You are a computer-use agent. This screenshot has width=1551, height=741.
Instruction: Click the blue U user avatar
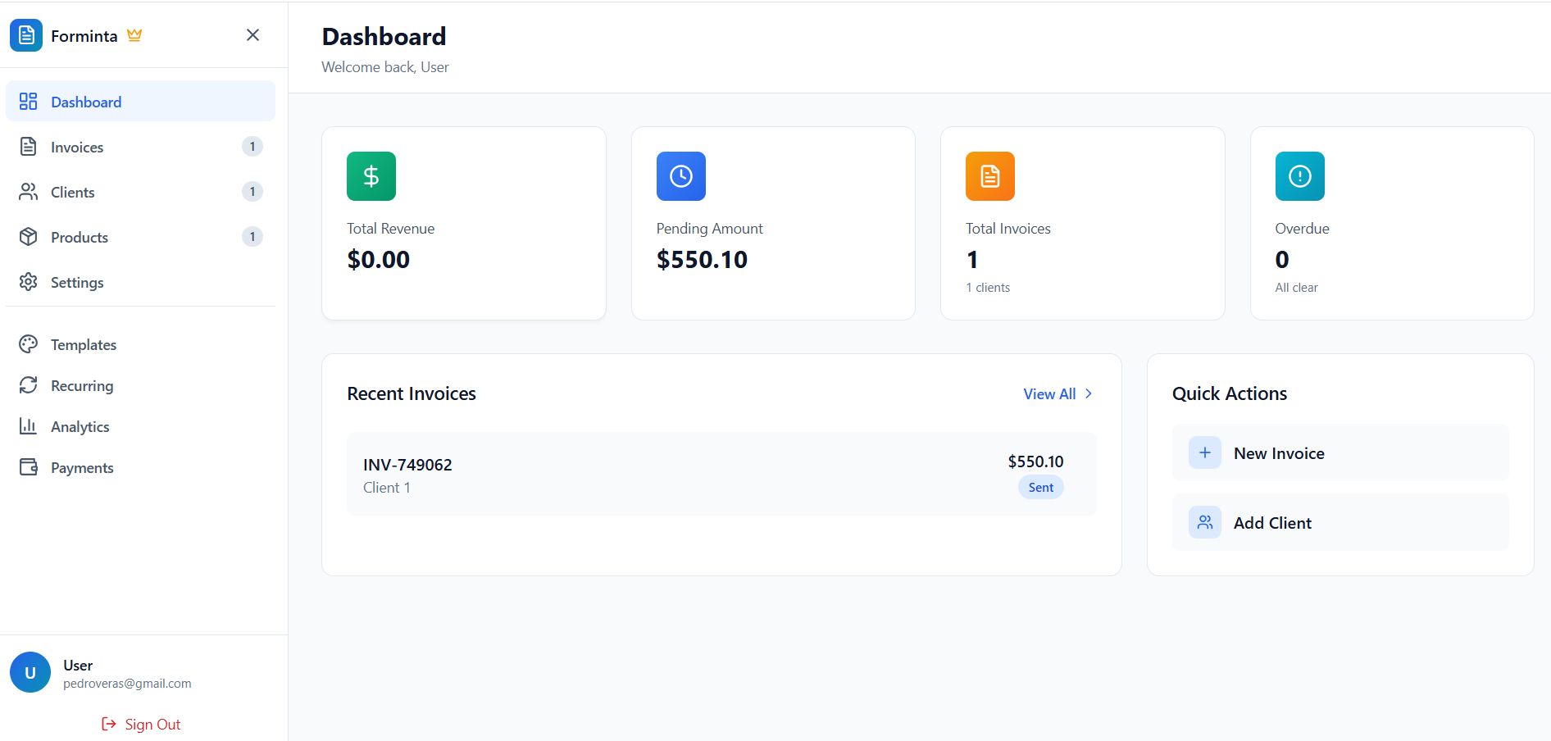[x=30, y=672]
